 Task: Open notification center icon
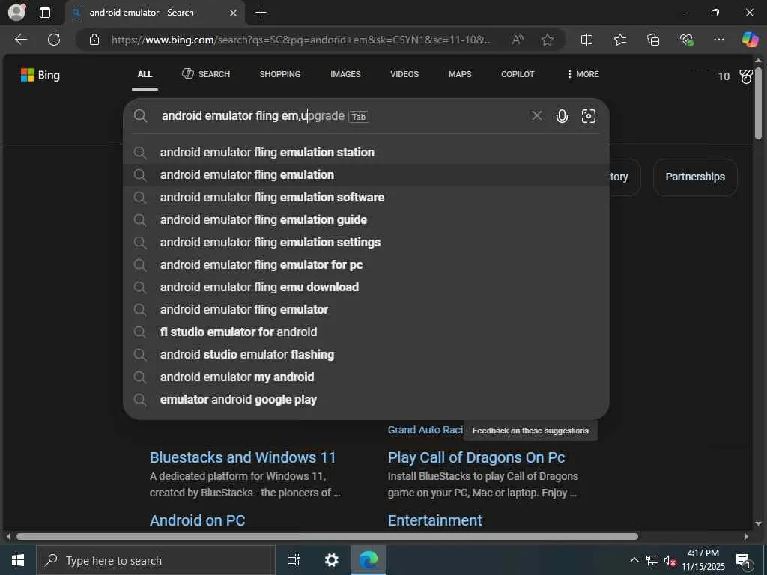(x=743, y=561)
